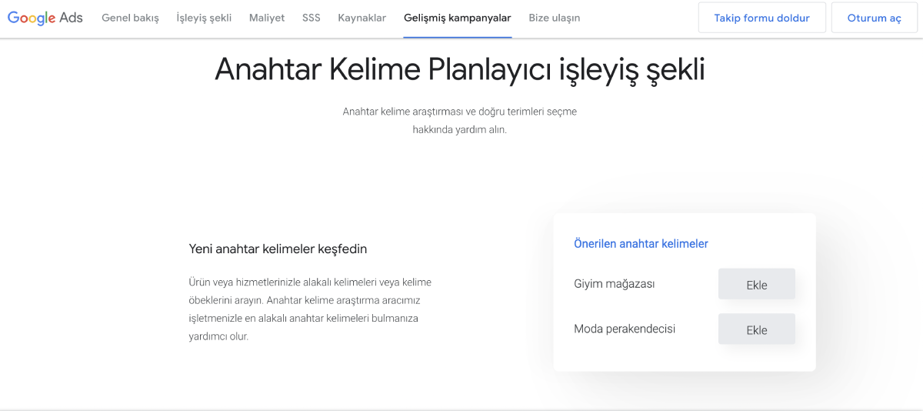Click the Takip formu doldur button
Image resolution: width=923 pixels, height=411 pixels.
point(762,18)
